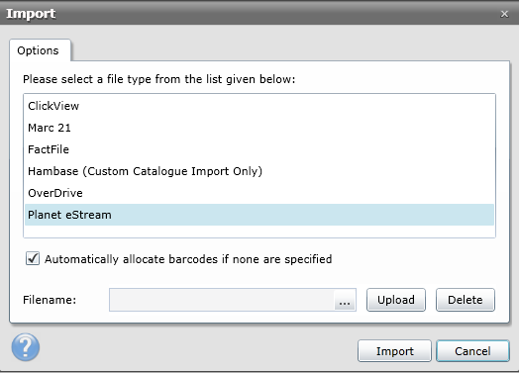
Task: Close the Import dialog with the X
Action: [x=504, y=14]
